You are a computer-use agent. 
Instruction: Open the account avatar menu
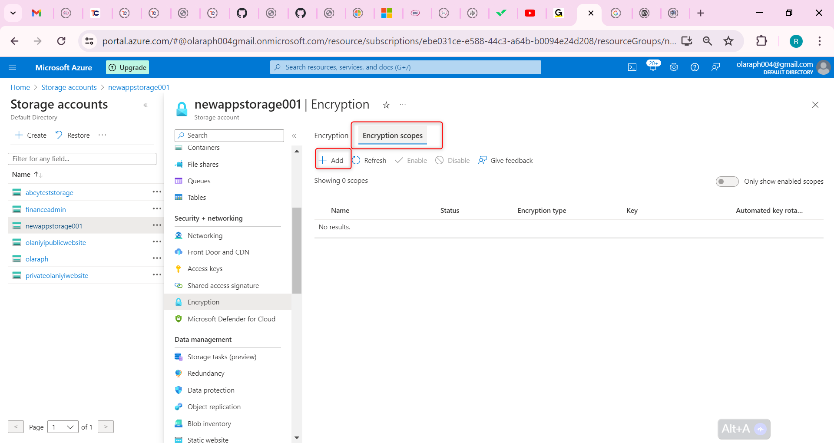pyautogui.click(x=823, y=67)
